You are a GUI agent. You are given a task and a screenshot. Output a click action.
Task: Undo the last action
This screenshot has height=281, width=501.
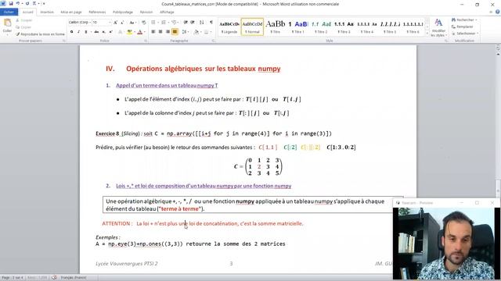coord(18,3)
